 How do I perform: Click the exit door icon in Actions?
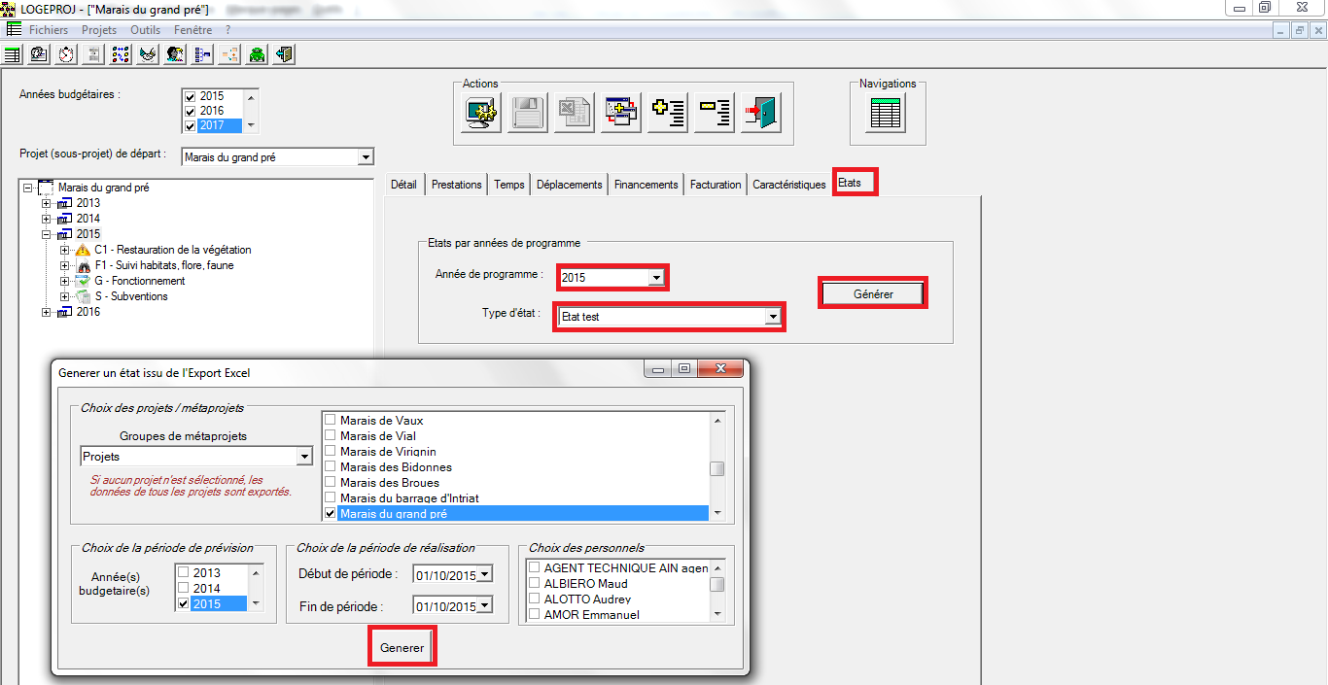click(761, 114)
